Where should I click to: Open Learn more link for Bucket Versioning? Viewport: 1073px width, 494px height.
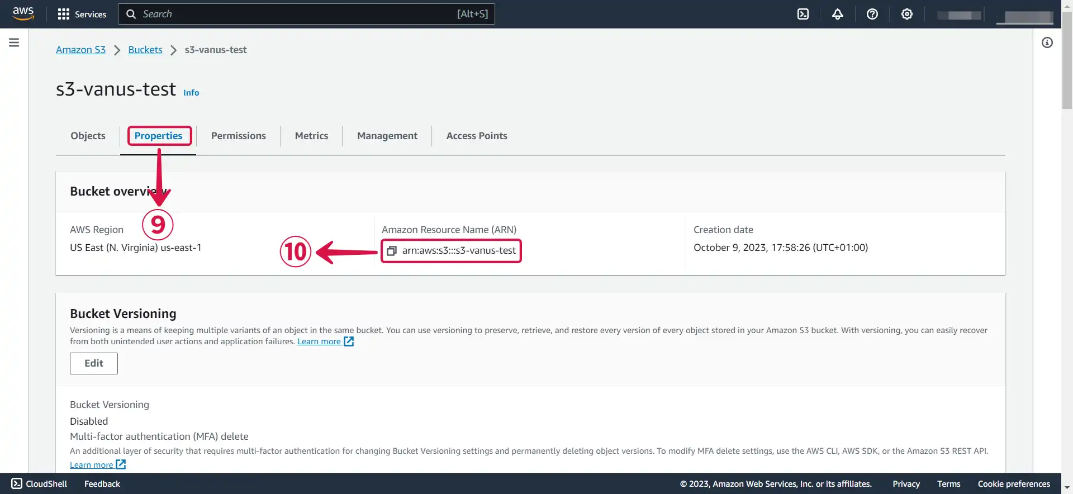319,341
